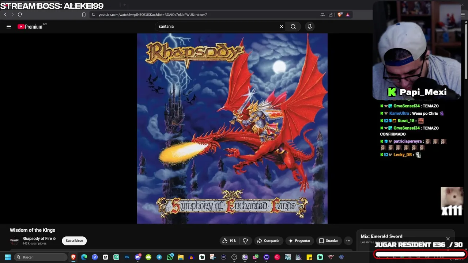The image size is (468, 263).
Task: Open OBS Studio on the taskbar
Action: (234, 257)
